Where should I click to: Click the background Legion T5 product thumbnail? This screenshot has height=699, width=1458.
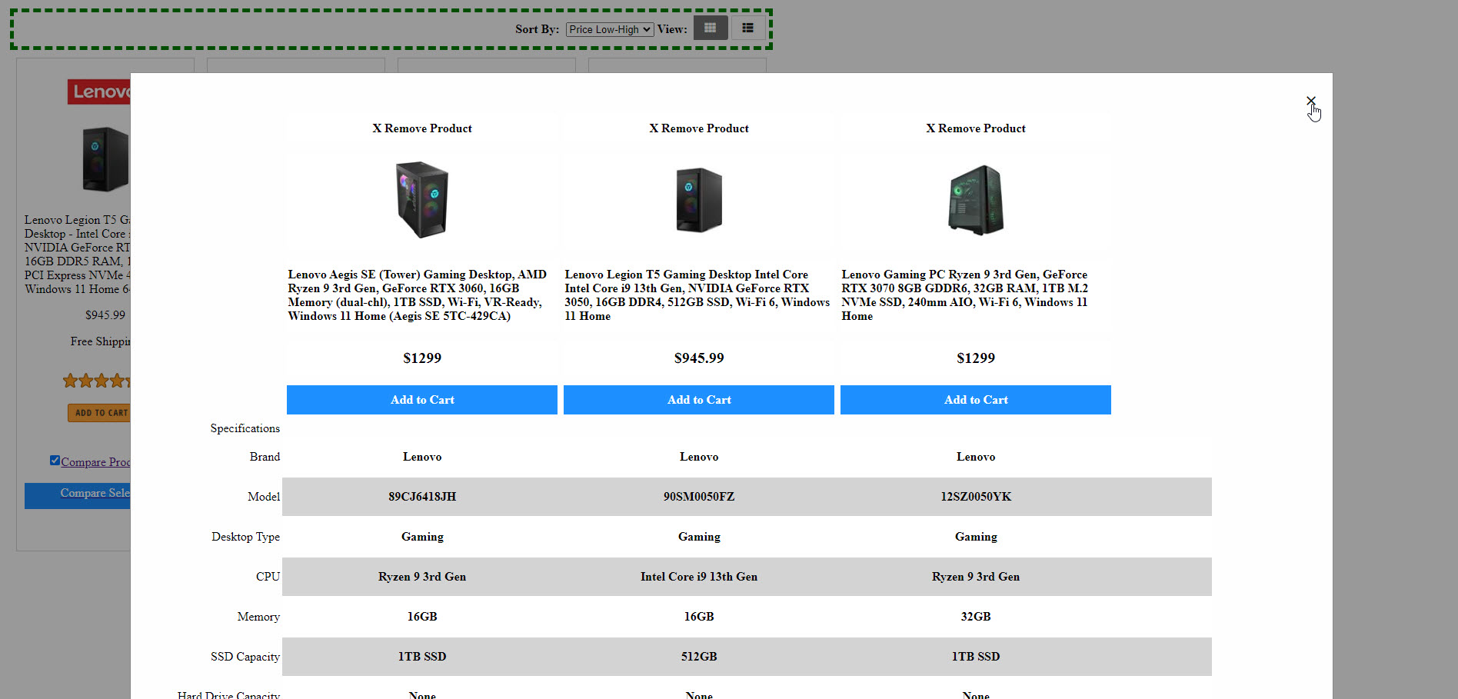point(105,159)
